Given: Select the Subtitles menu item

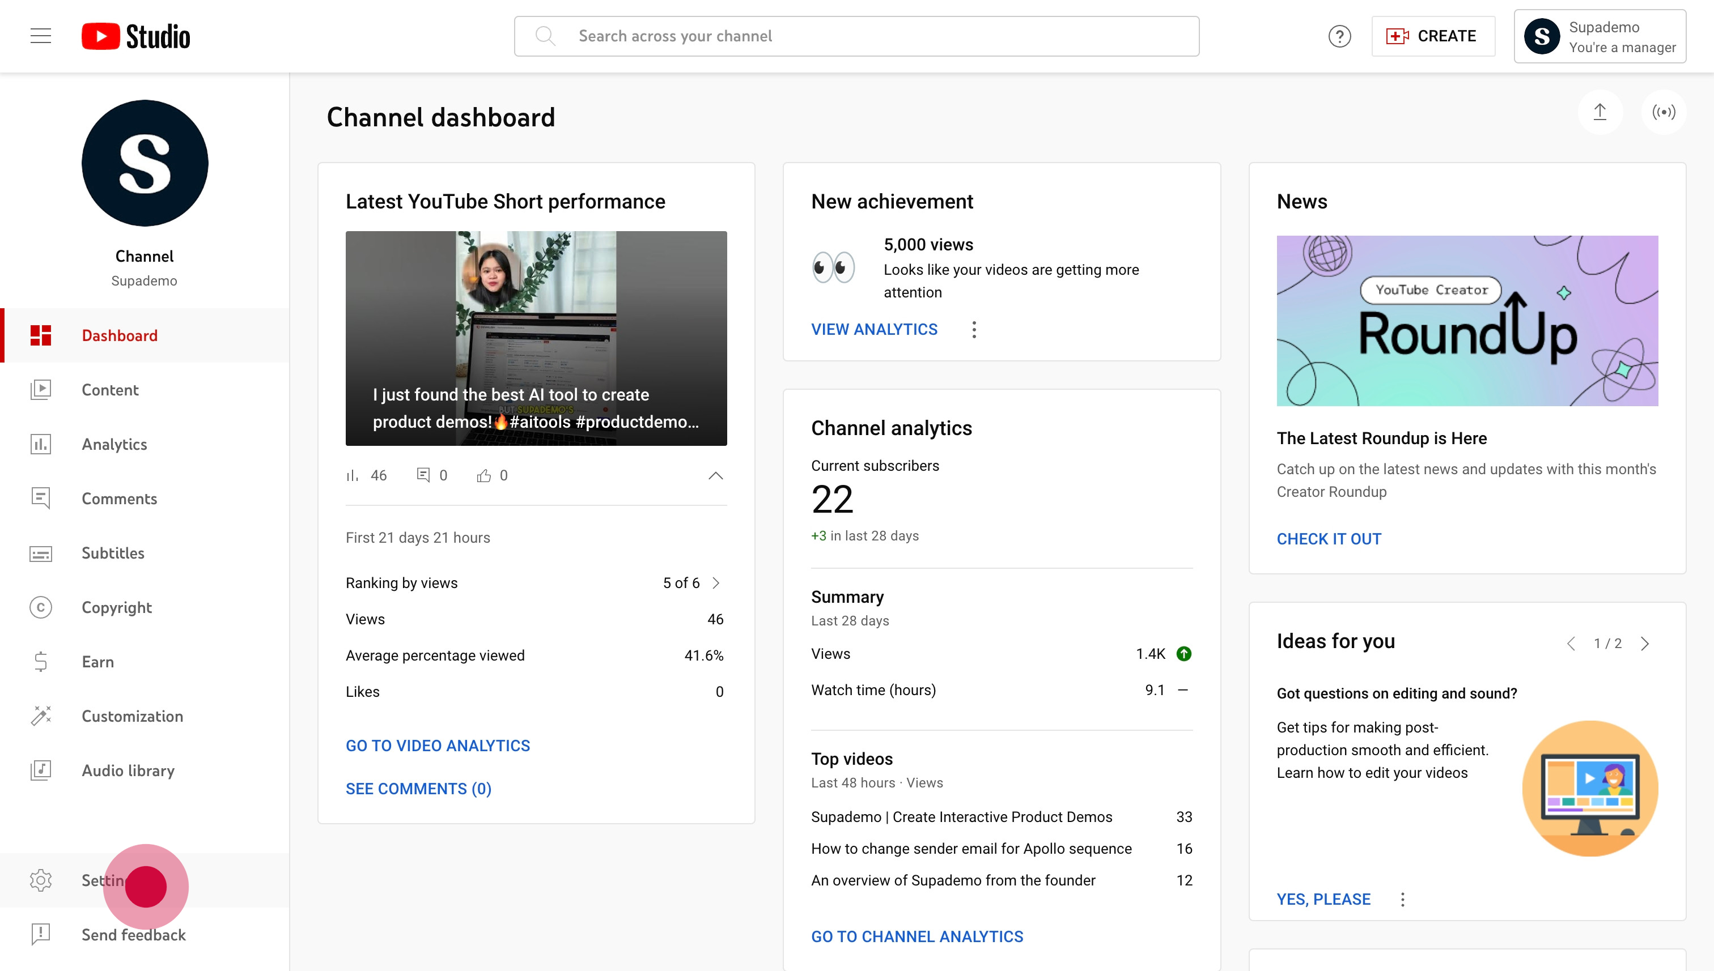Looking at the screenshot, I should (x=113, y=553).
